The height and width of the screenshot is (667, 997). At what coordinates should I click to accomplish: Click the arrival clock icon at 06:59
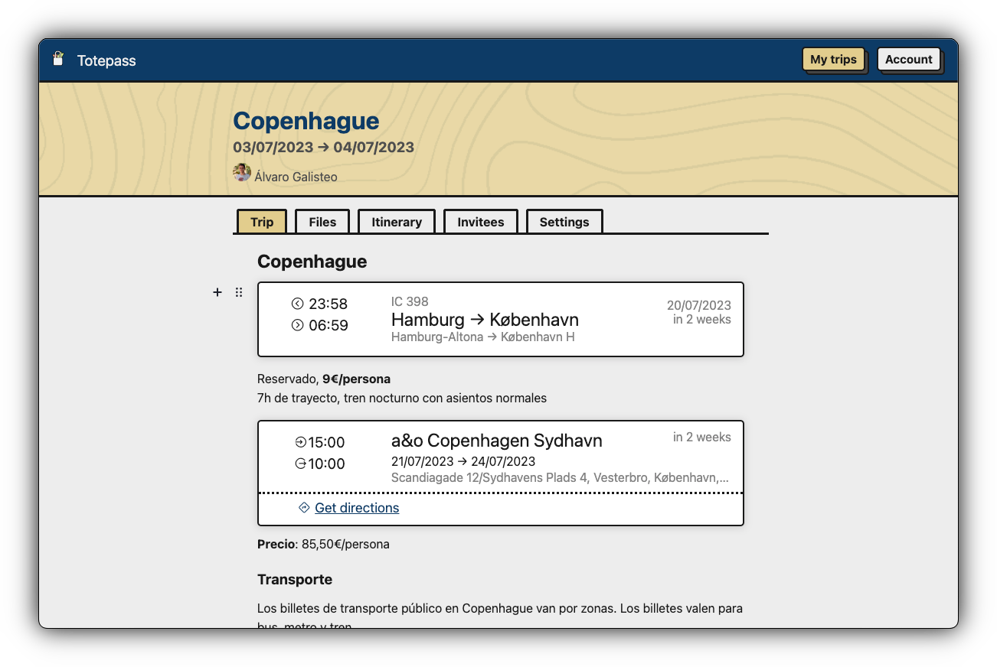[x=298, y=325]
